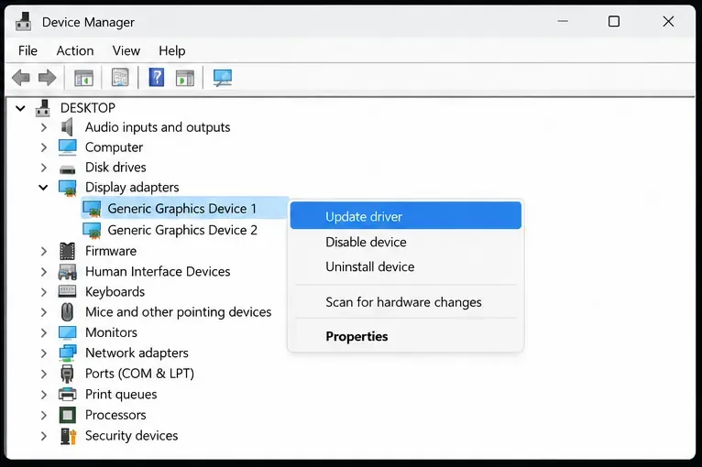Viewport: 702px width, 467px height.
Task: Click the Audio inputs speaker icon
Action: (67, 127)
